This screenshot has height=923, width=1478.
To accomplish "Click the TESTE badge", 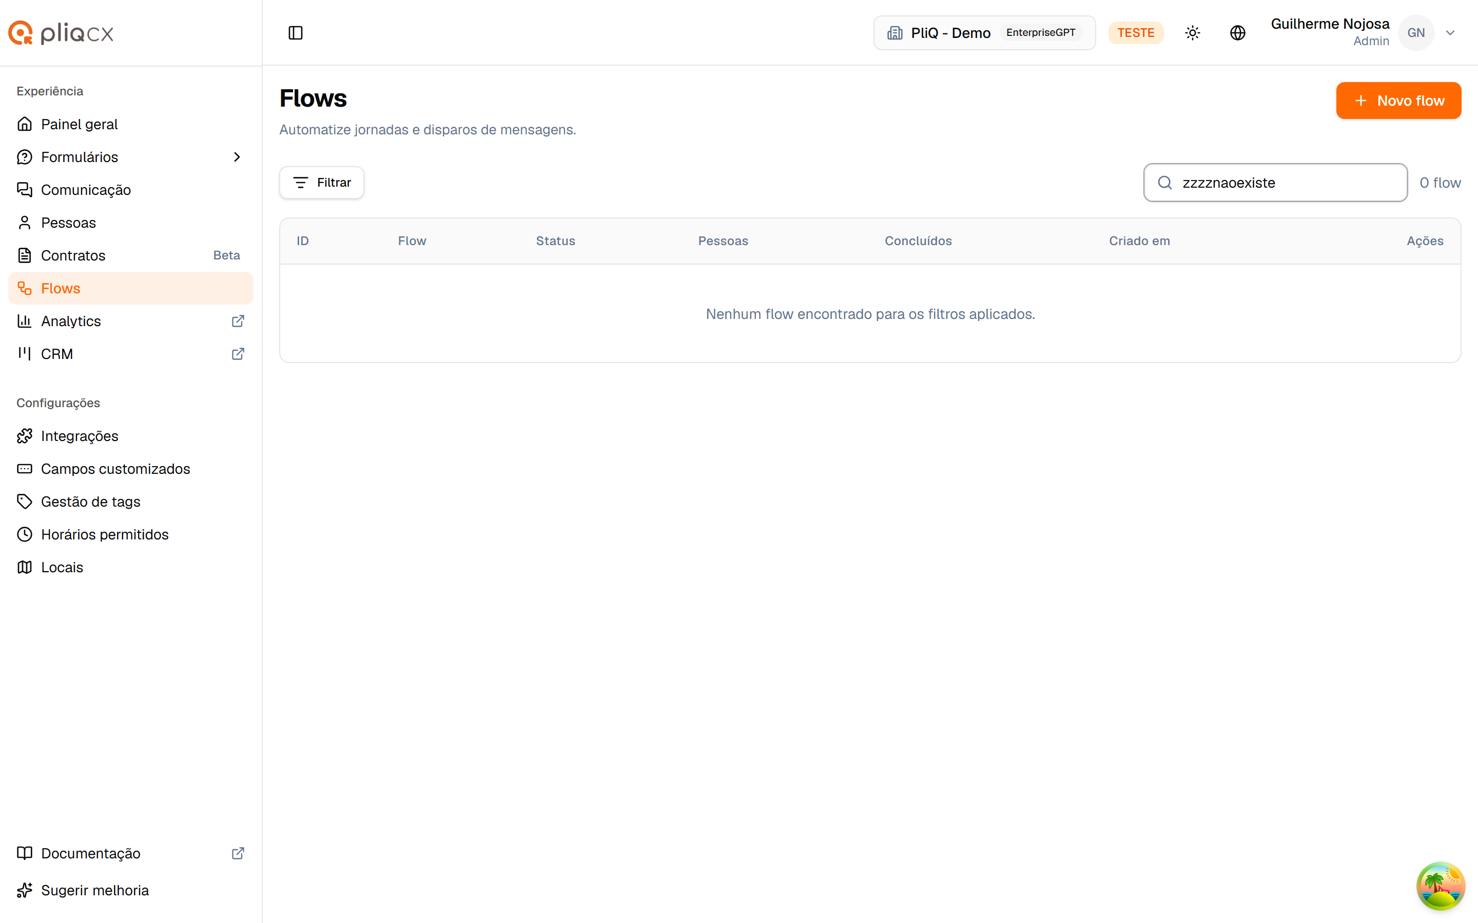I will point(1135,33).
